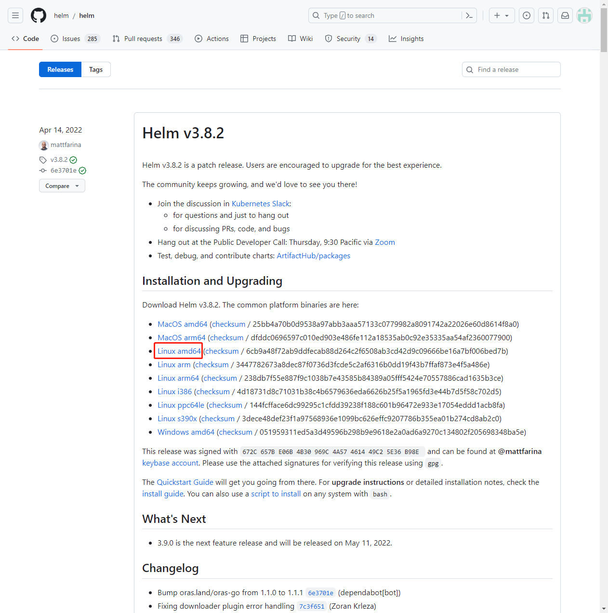Open the Kubernetes Slack link
Screen dimensions: 608x613
(260, 204)
